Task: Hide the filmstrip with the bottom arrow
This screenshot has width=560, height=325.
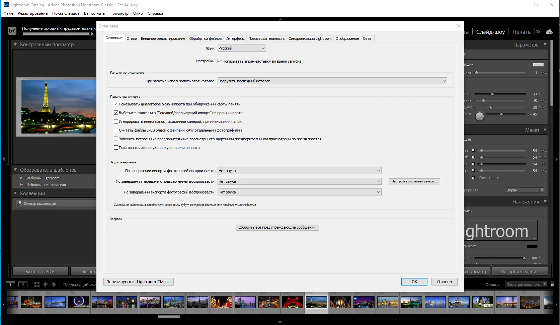Action: tap(280, 322)
